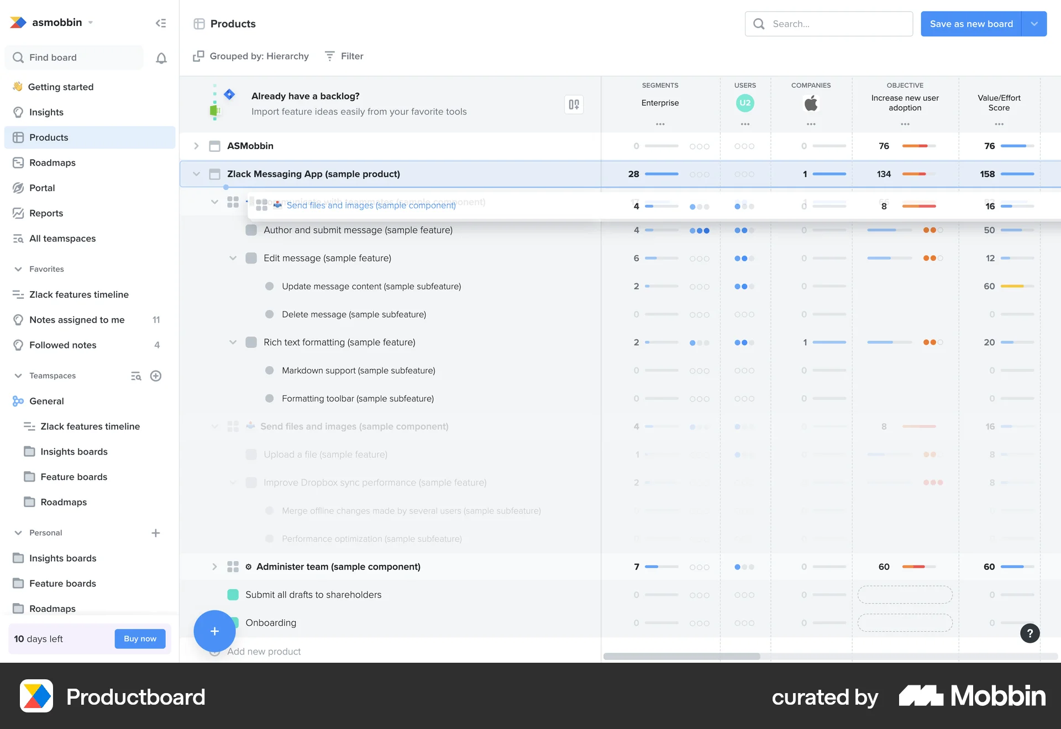Open import integration settings in the backlog banner
1061x729 pixels.
(574, 104)
